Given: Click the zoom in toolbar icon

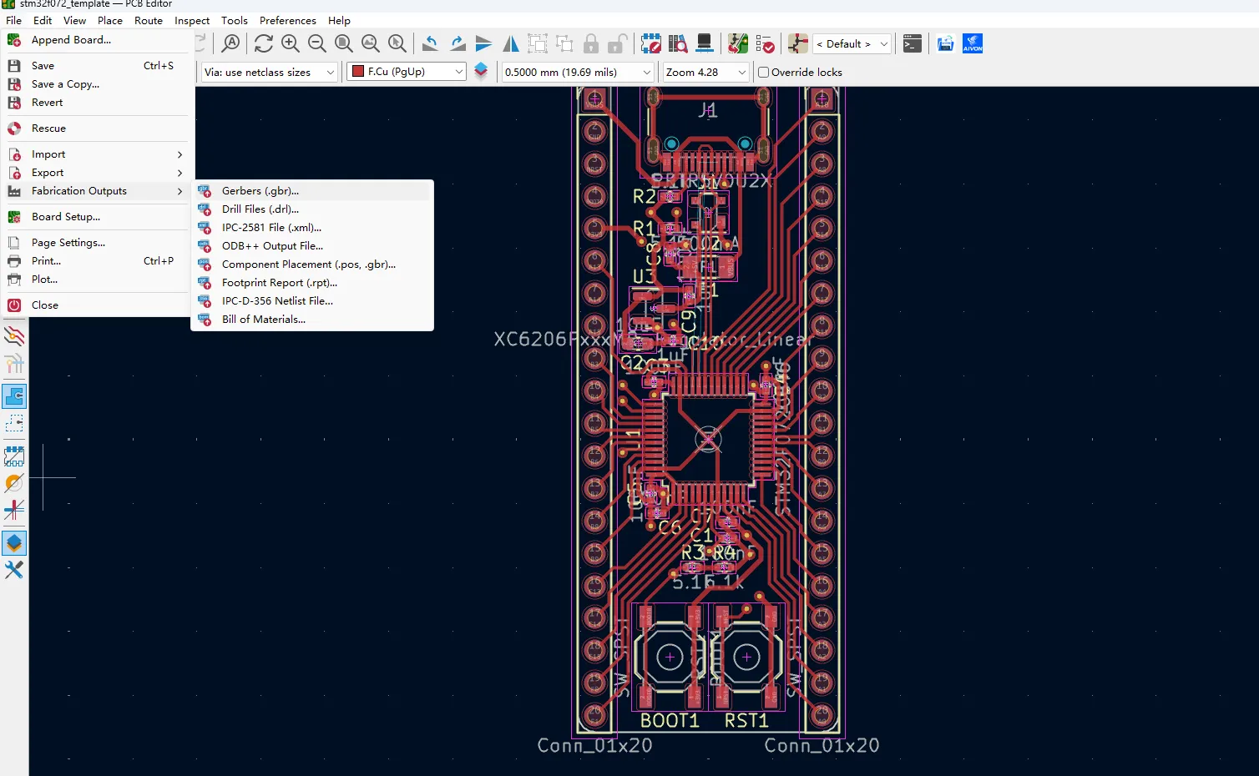Looking at the screenshot, I should [291, 43].
